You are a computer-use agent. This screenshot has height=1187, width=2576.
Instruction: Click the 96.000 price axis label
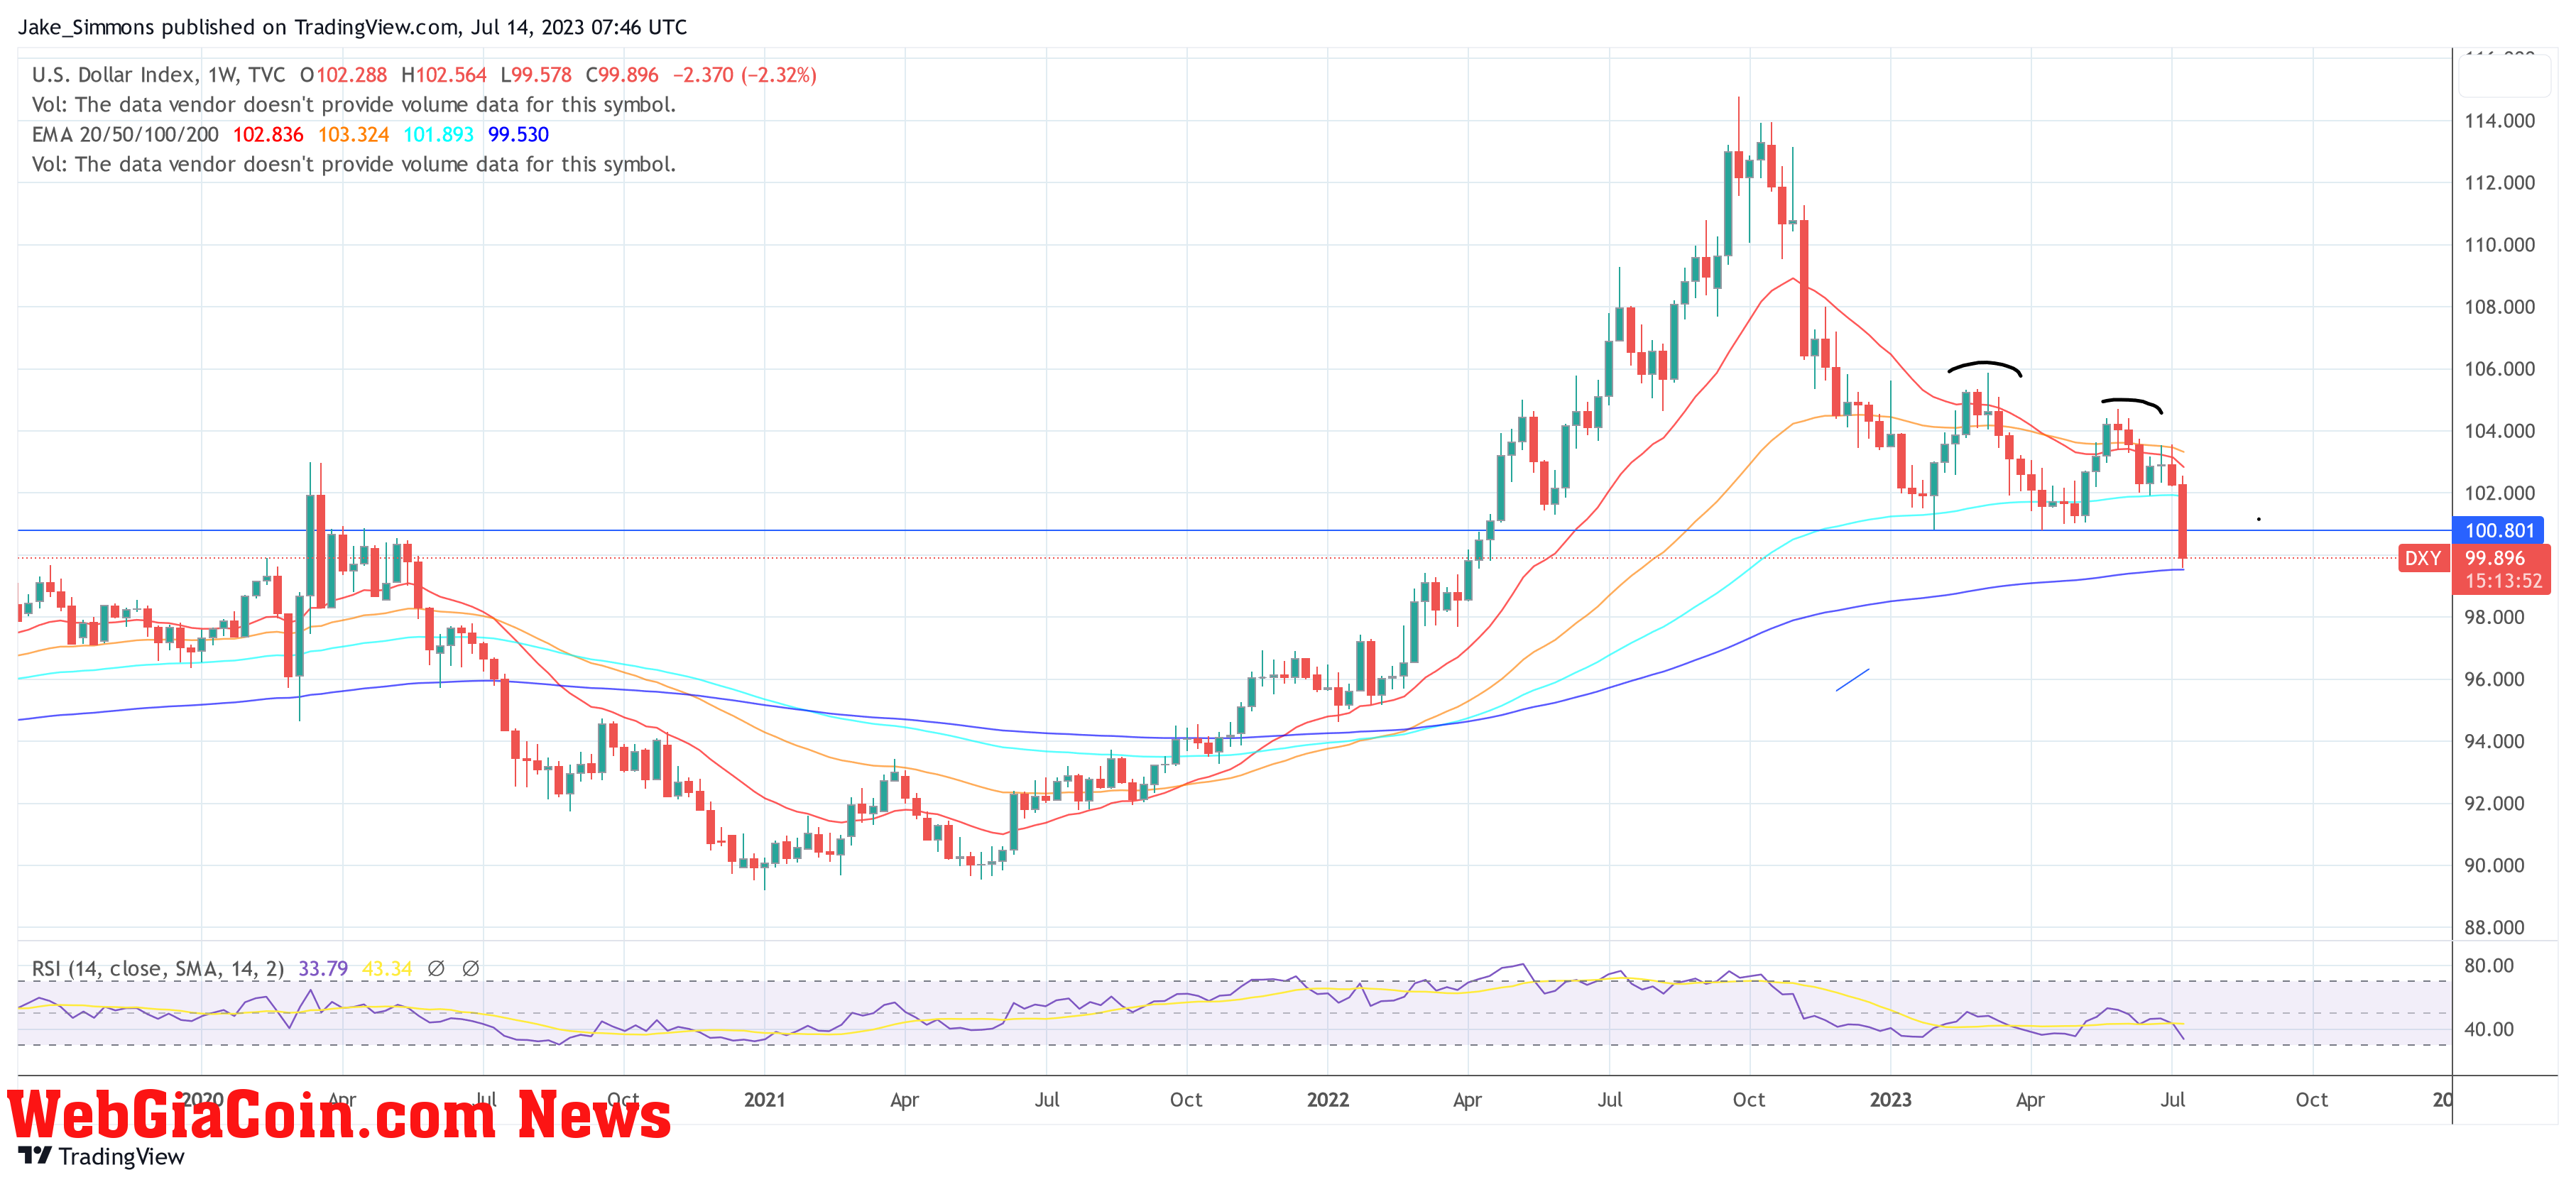pyautogui.click(x=2494, y=679)
